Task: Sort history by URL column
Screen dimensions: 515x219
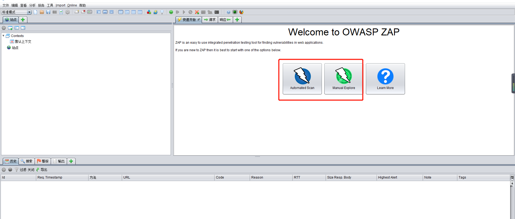Action: [x=168, y=177]
